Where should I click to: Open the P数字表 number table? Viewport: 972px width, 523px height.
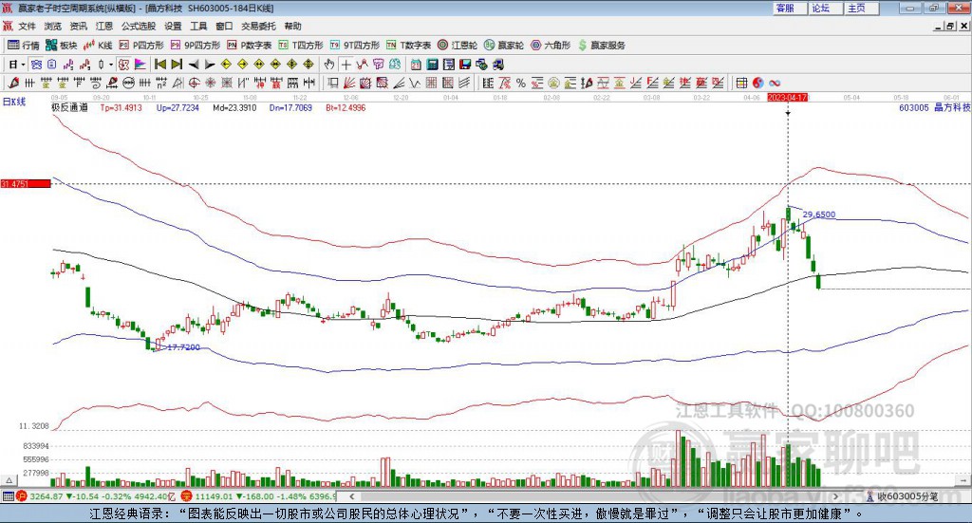point(250,46)
